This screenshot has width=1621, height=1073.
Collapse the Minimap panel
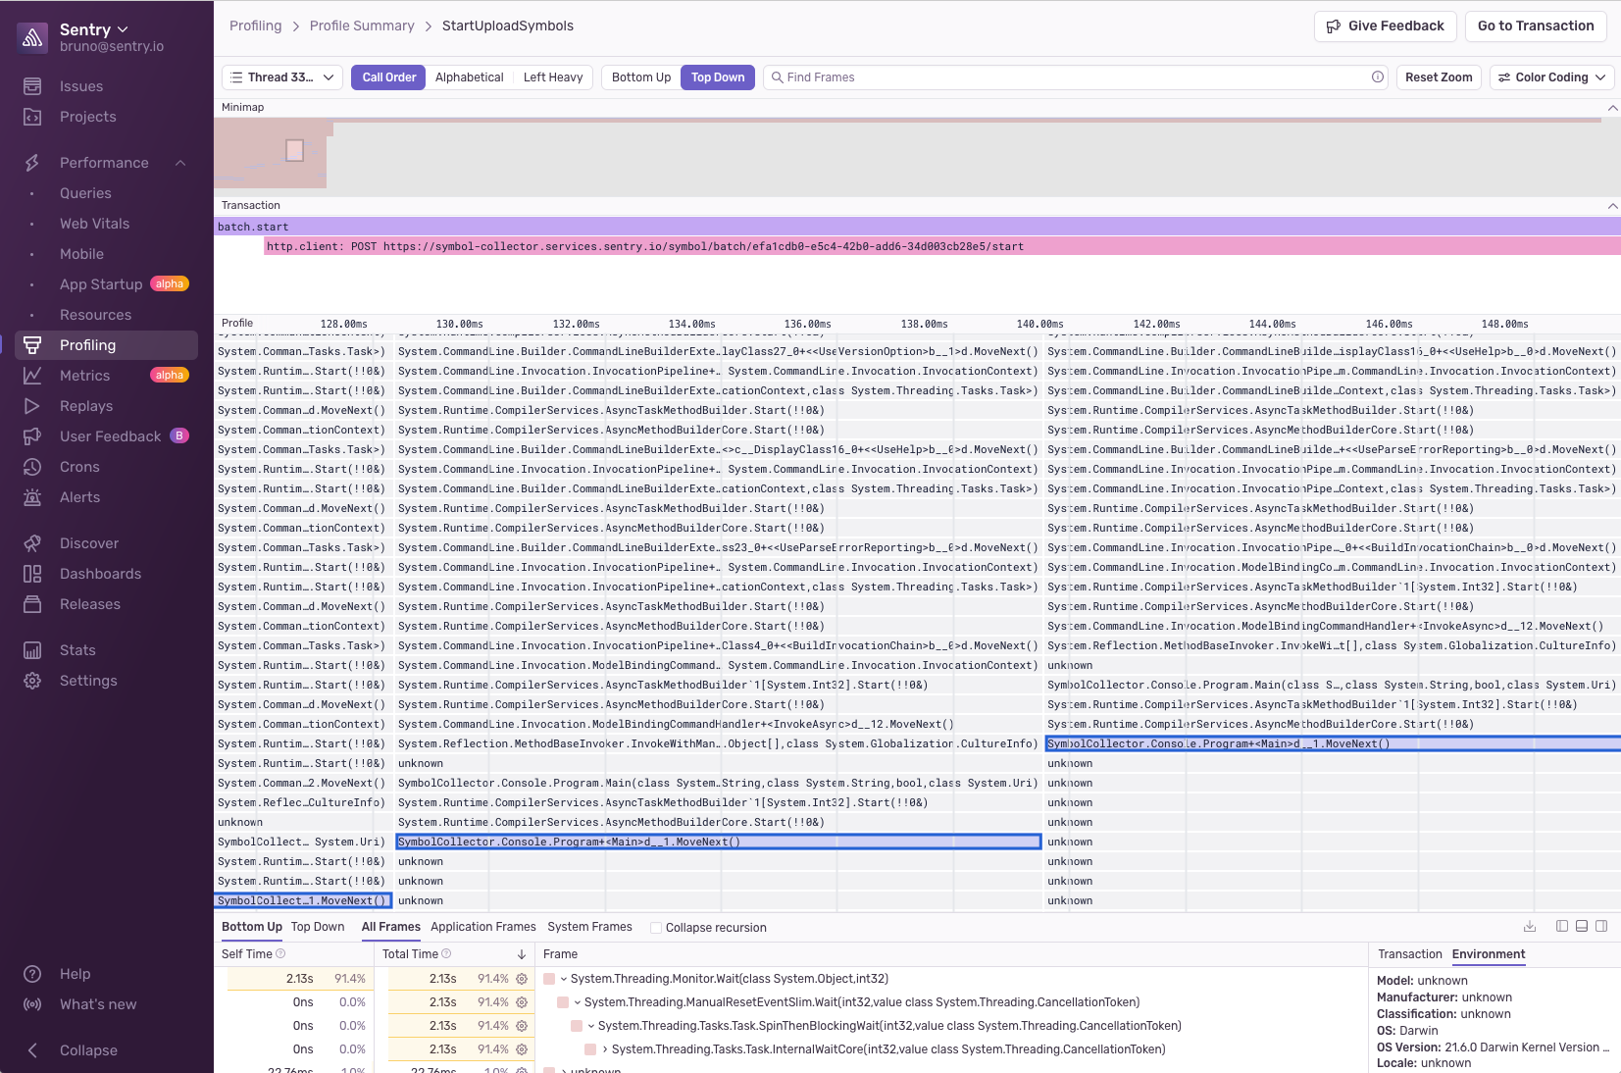coord(1612,107)
